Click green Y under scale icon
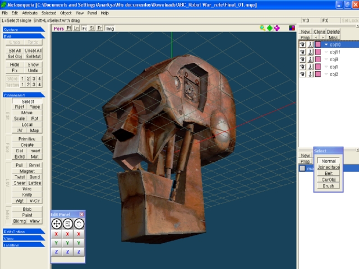The height and width of the screenshot is (269, 359). 67,243
